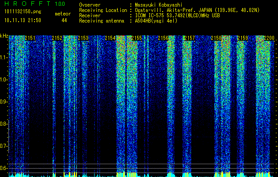Click the 2154 time marker
This screenshot has width=278, height=177.
pyautogui.click(x=110, y=38)
